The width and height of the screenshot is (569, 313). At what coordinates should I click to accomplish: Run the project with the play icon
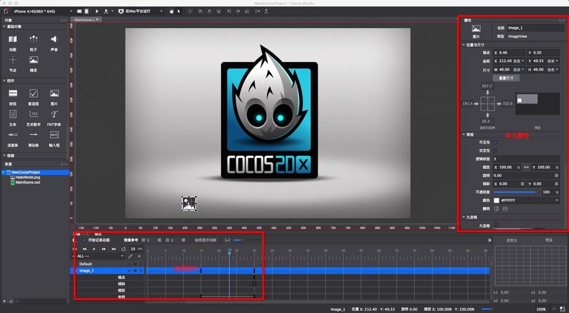point(97,11)
